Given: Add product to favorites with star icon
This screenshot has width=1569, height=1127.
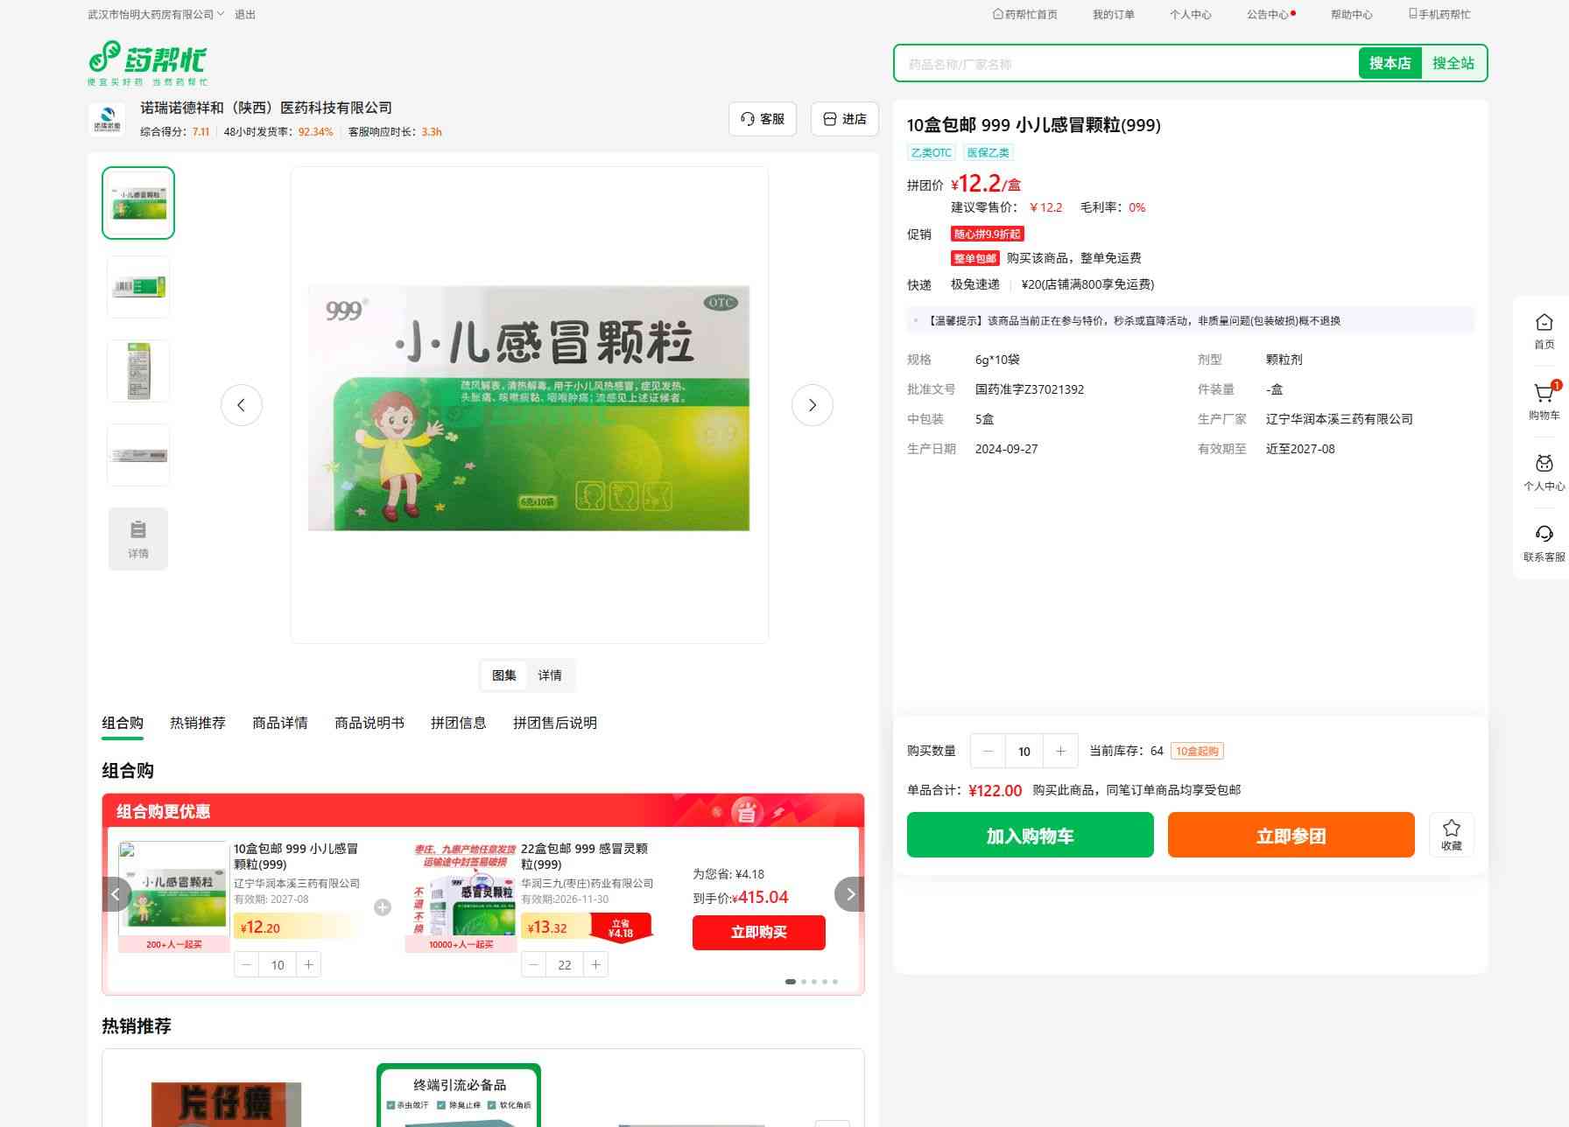Looking at the screenshot, I should (1451, 835).
